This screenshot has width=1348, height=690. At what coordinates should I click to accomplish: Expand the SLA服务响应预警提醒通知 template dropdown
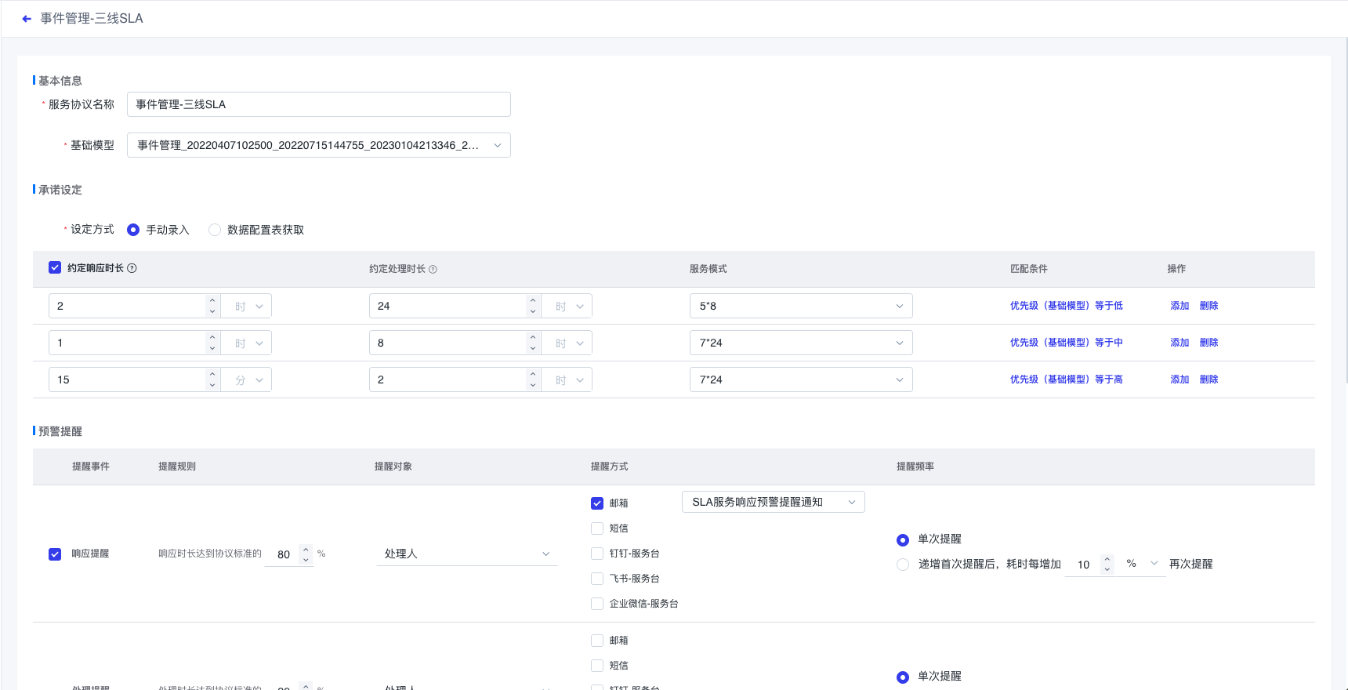[773, 502]
